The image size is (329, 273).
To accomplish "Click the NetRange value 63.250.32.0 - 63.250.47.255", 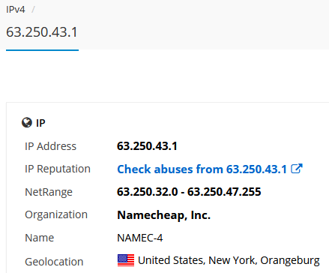I will pos(189,192).
